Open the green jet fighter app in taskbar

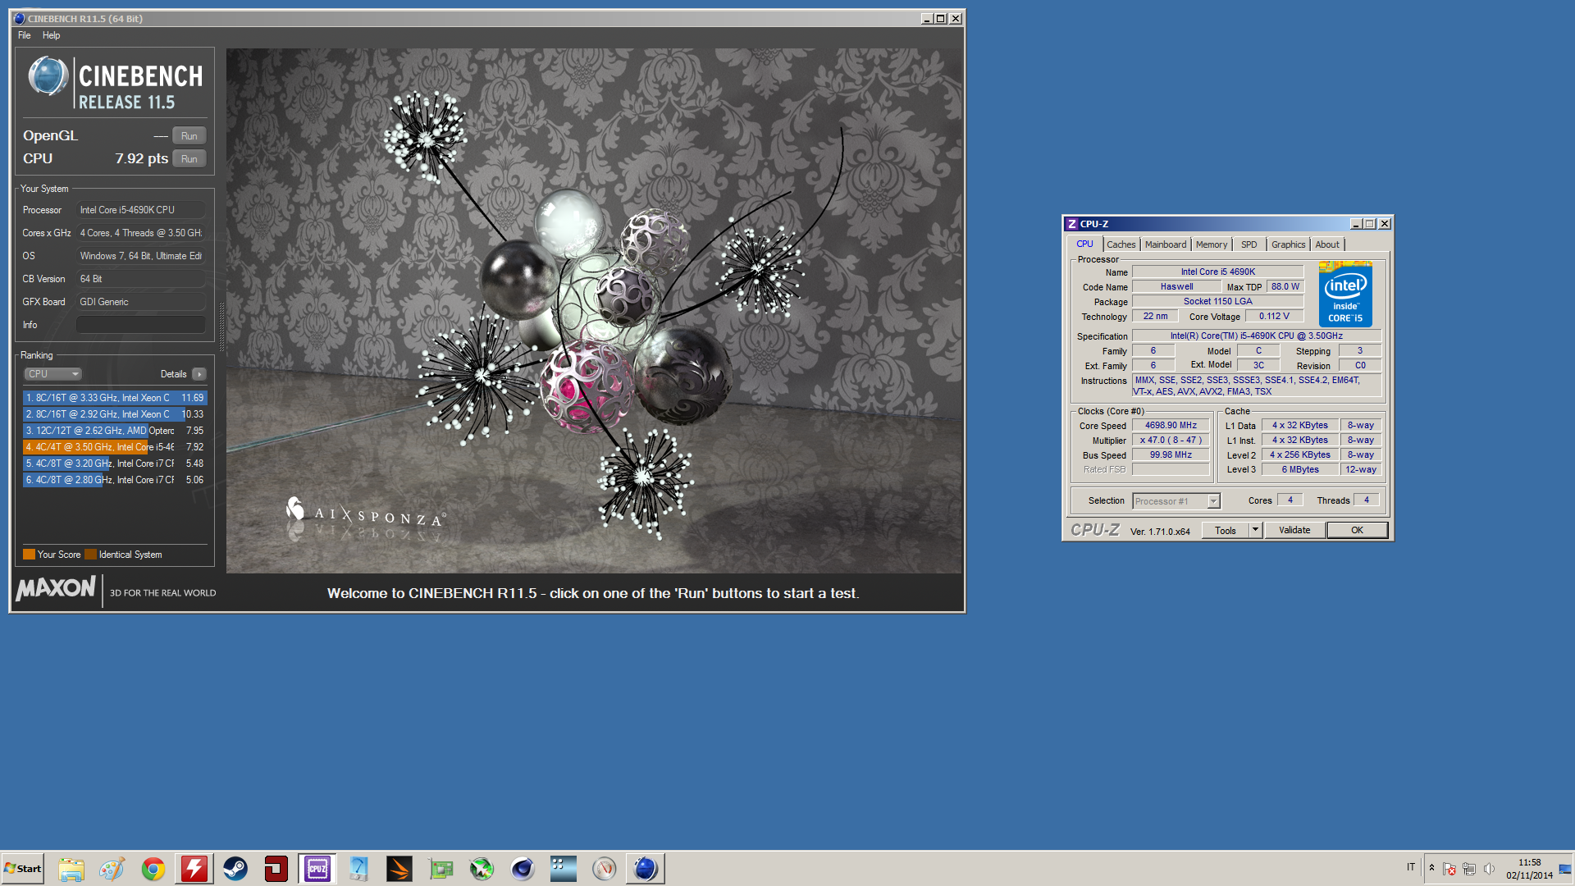point(482,869)
